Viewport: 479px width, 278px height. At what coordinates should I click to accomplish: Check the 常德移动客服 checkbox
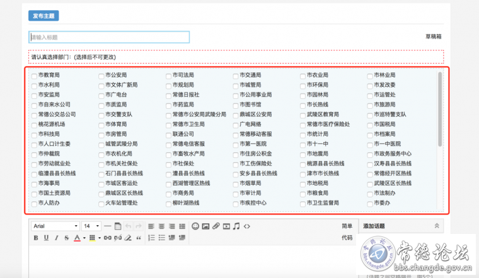pyautogui.click(x=236, y=135)
